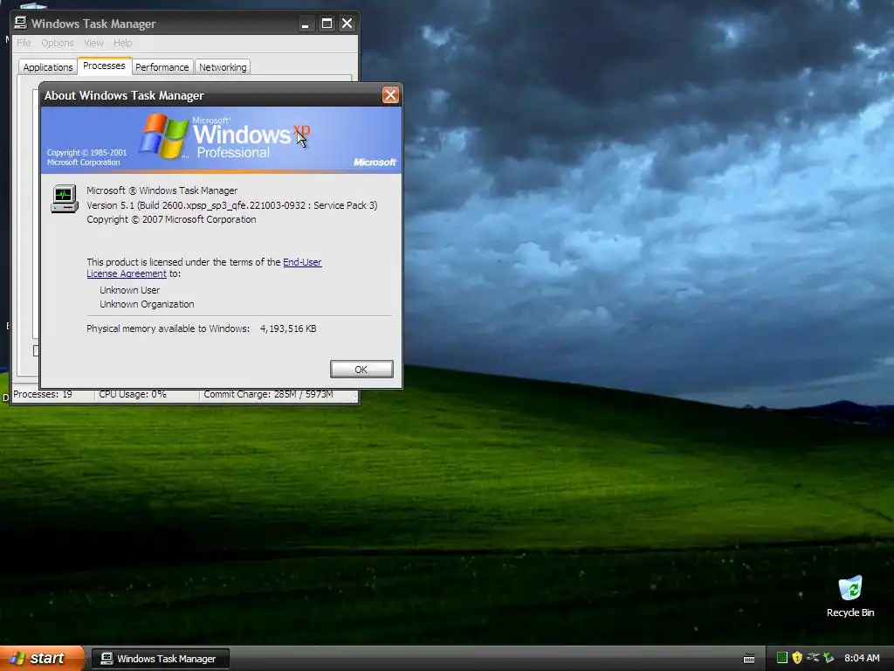Click the on-screen keyboard icon in taskbar
The image size is (894, 671).
[749, 659]
